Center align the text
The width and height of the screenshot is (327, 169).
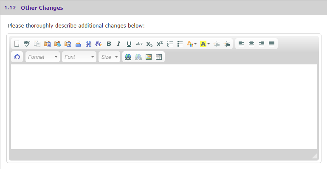(x=251, y=44)
